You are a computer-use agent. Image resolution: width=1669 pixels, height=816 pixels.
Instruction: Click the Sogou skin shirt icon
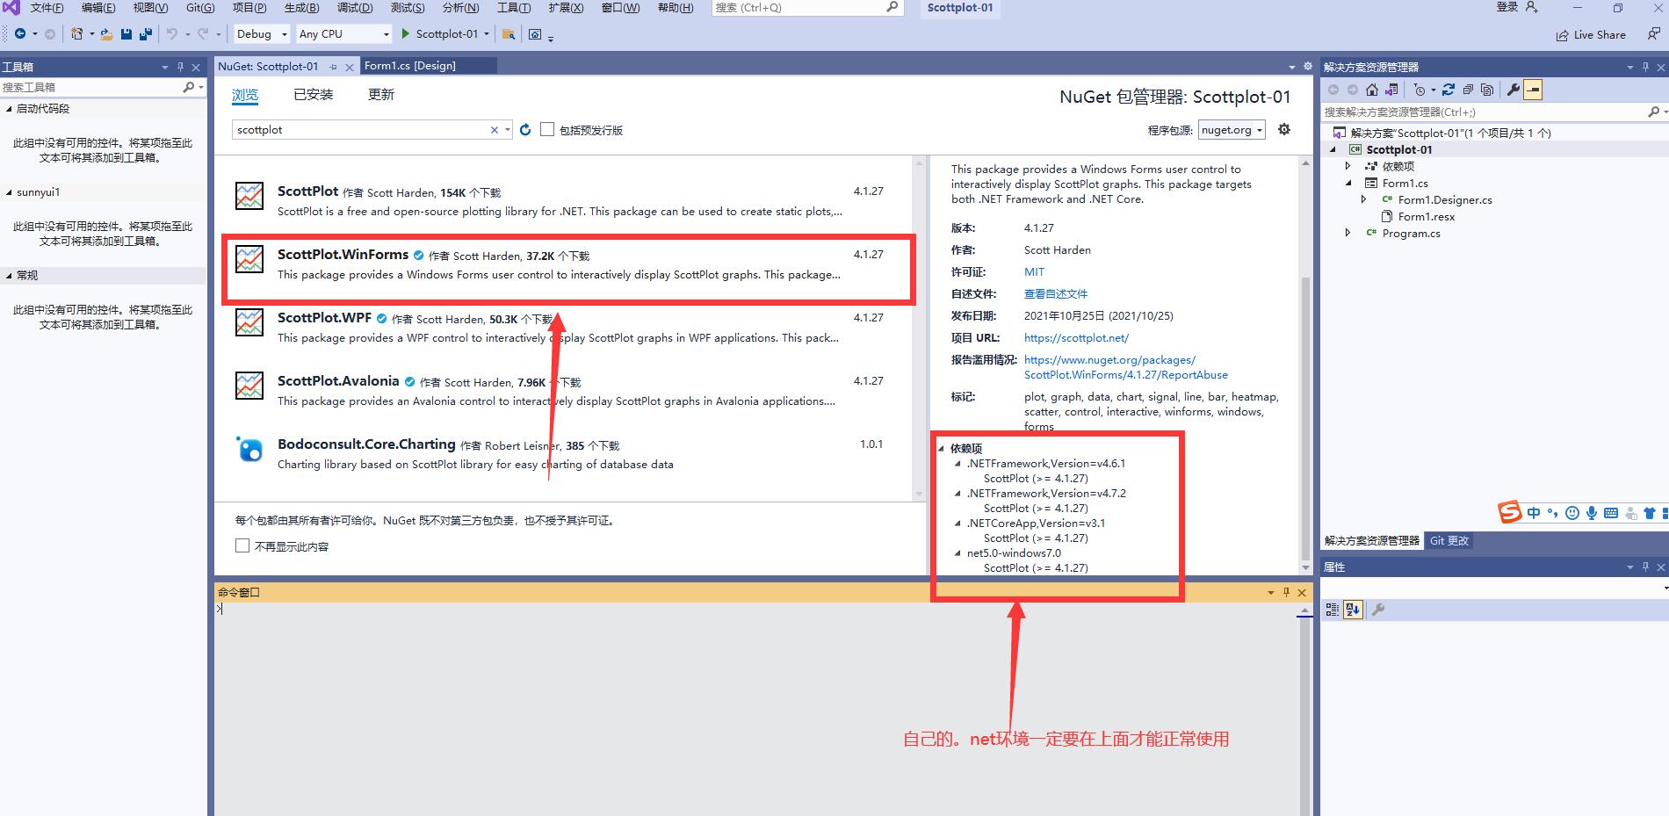1649,513
